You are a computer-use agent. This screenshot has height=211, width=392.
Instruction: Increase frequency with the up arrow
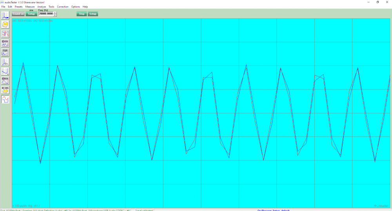click(55, 13)
